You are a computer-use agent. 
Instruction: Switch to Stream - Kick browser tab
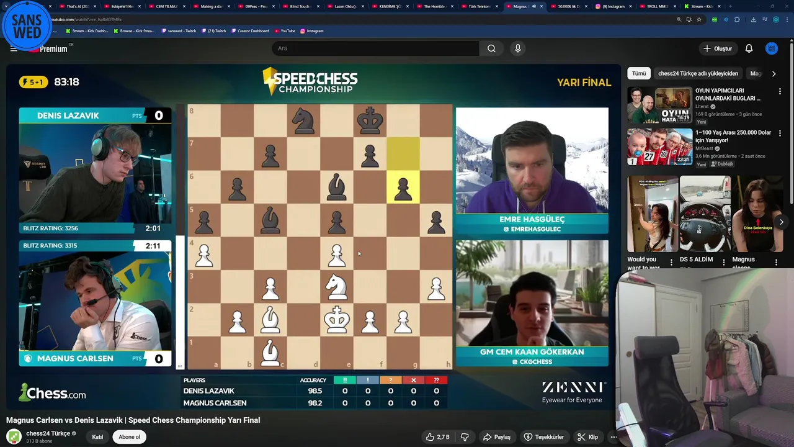[701, 6]
